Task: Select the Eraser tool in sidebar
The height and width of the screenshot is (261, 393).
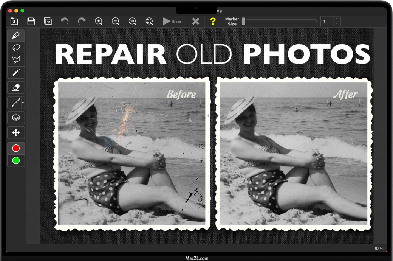Action: [x=16, y=87]
